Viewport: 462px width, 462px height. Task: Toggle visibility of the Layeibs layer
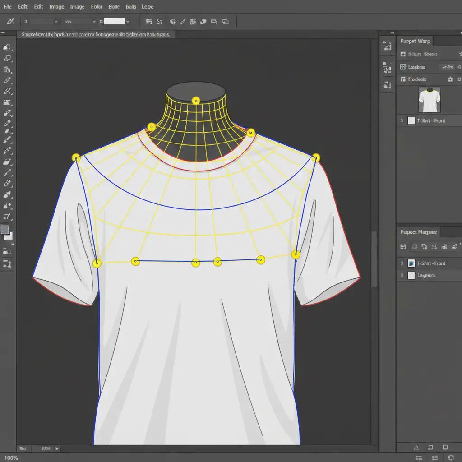(402, 276)
